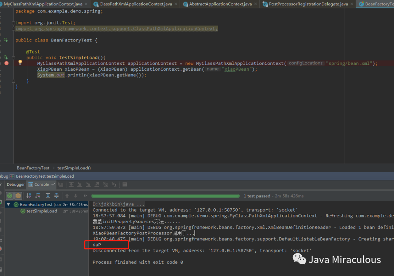The height and width of the screenshot is (276, 394).
Task: Expand all test tree nodes
Action: (x=48, y=196)
